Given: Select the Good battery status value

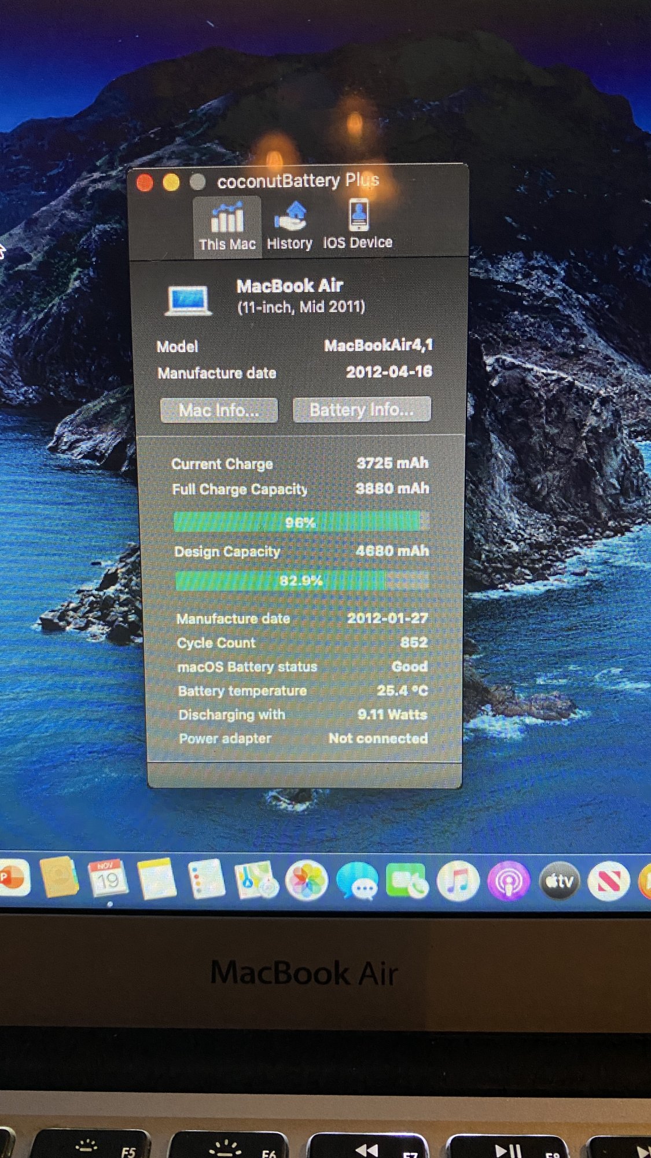Looking at the screenshot, I should 409,666.
